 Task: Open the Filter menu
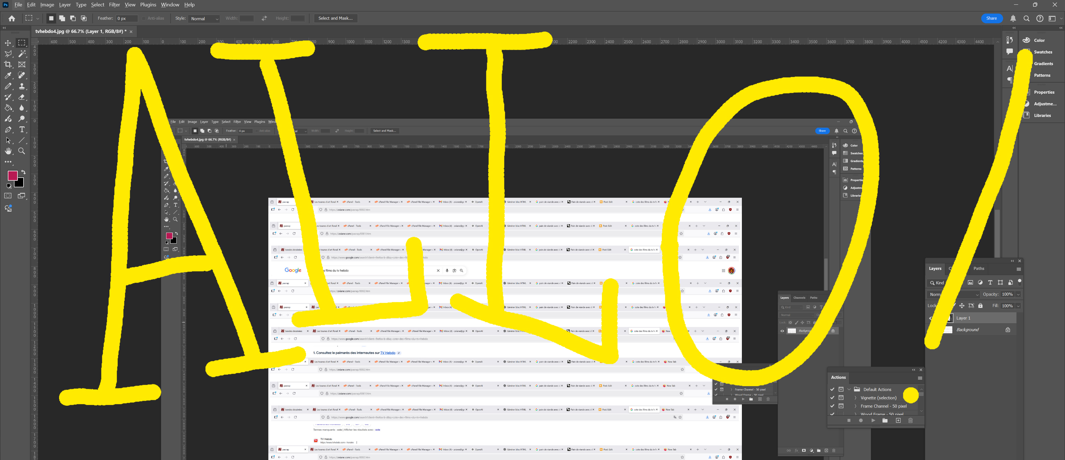coord(114,4)
